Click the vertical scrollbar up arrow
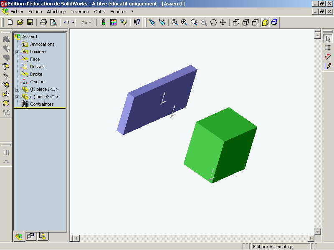Viewport: 334px width, 250px height. coord(317,35)
